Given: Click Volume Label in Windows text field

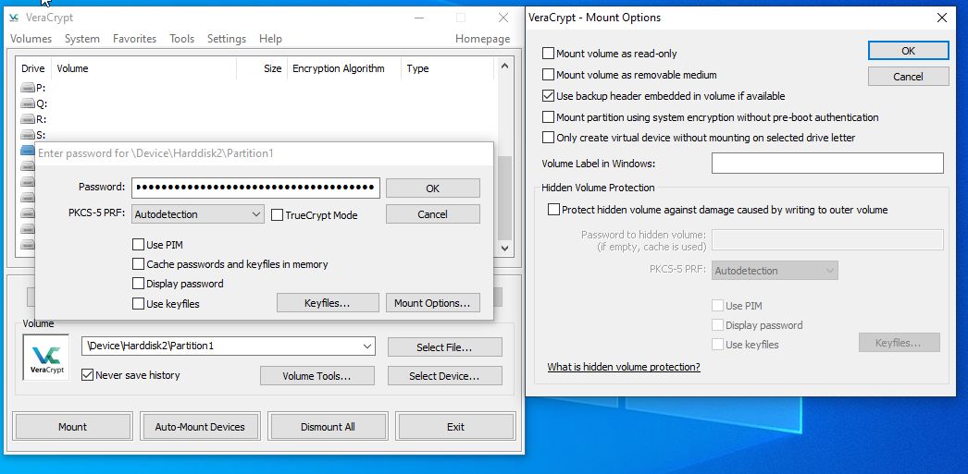Looking at the screenshot, I should [x=827, y=164].
